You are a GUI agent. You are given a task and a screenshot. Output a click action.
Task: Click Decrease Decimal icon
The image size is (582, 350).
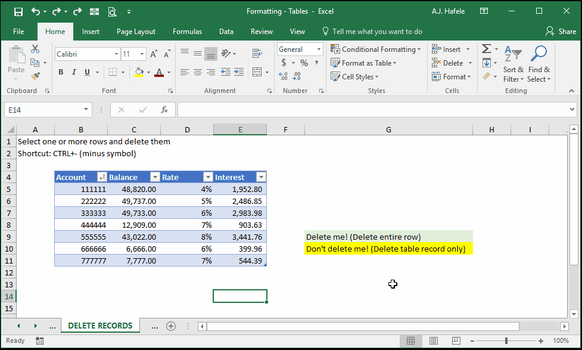[x=297, y=76]
